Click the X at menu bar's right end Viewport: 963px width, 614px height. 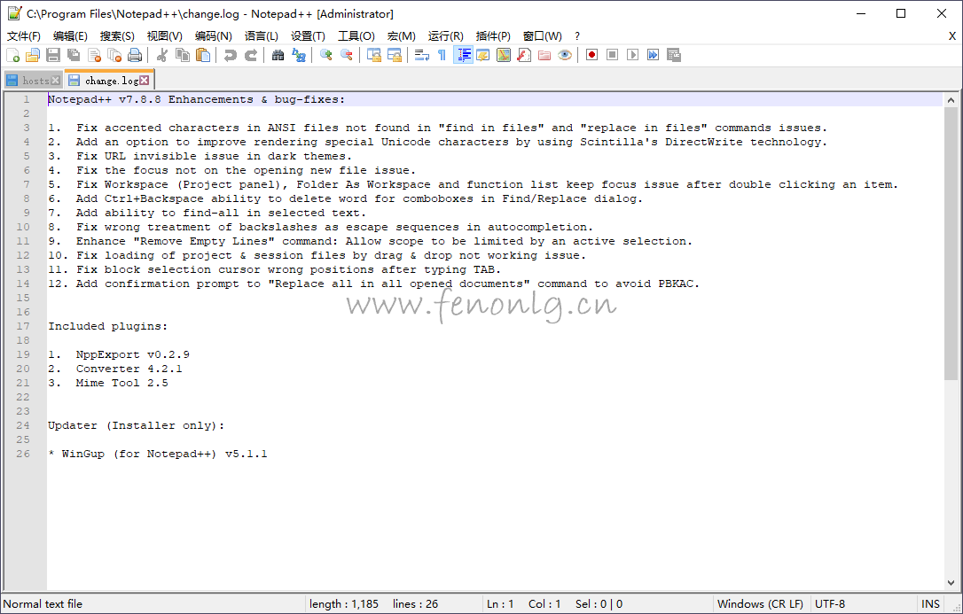tap(952, 36)
